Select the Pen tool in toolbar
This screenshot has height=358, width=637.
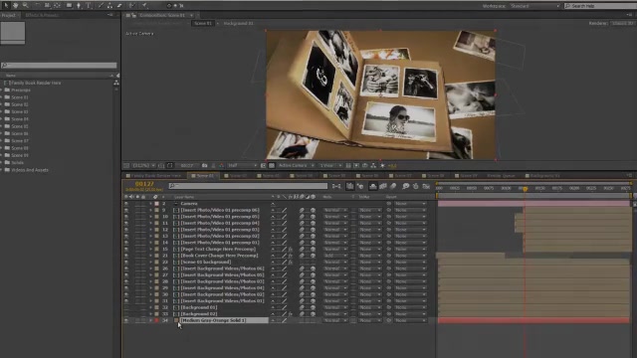(79, 5)
